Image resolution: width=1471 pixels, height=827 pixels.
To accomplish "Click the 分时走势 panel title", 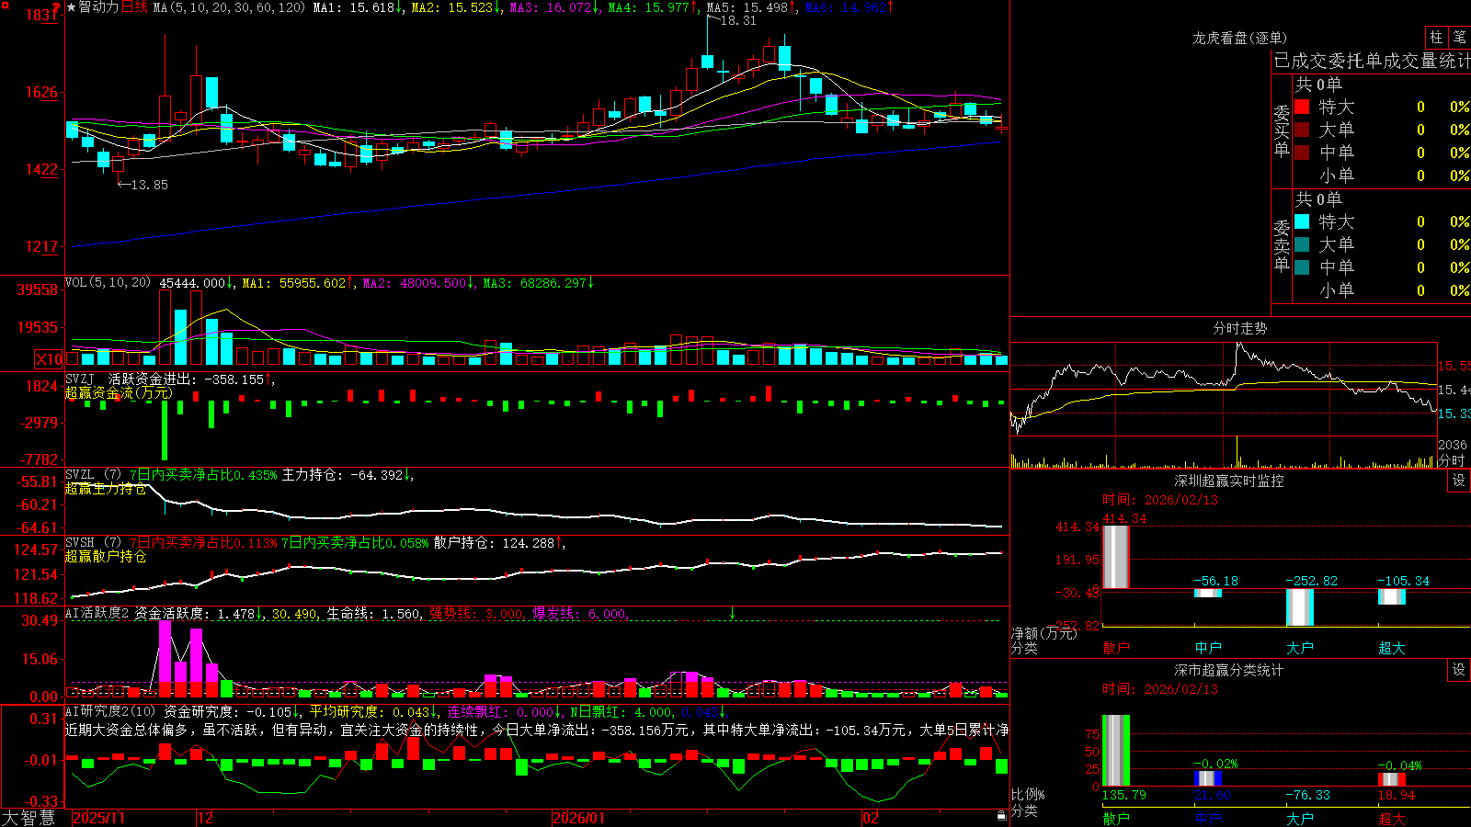I will (1239, 328).
